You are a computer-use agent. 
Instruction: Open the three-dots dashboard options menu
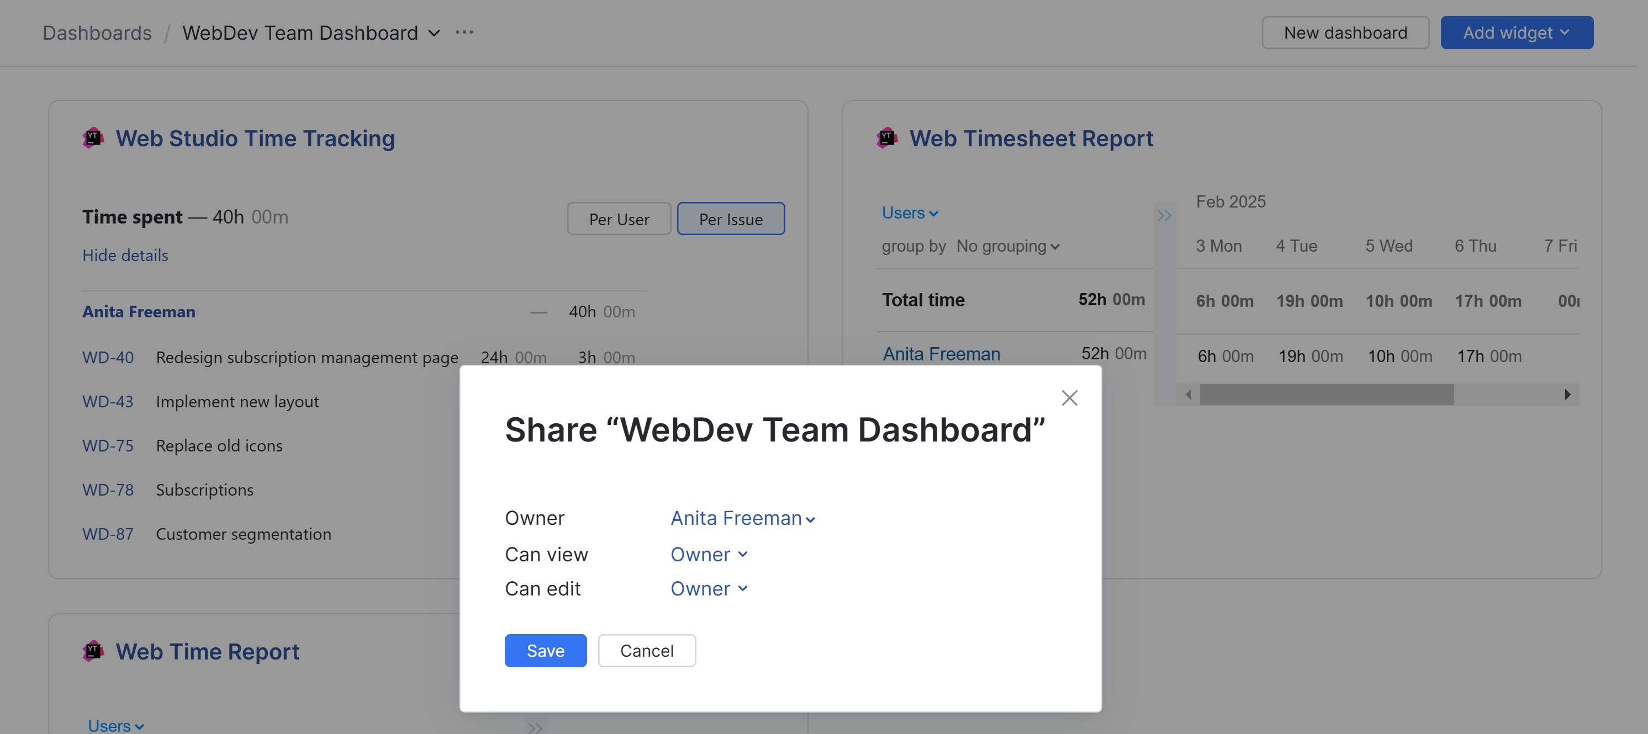click(464, 33)
